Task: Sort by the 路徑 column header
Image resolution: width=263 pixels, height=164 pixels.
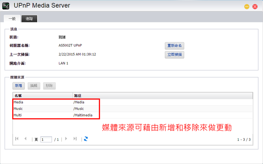Action: pos(163,96)
